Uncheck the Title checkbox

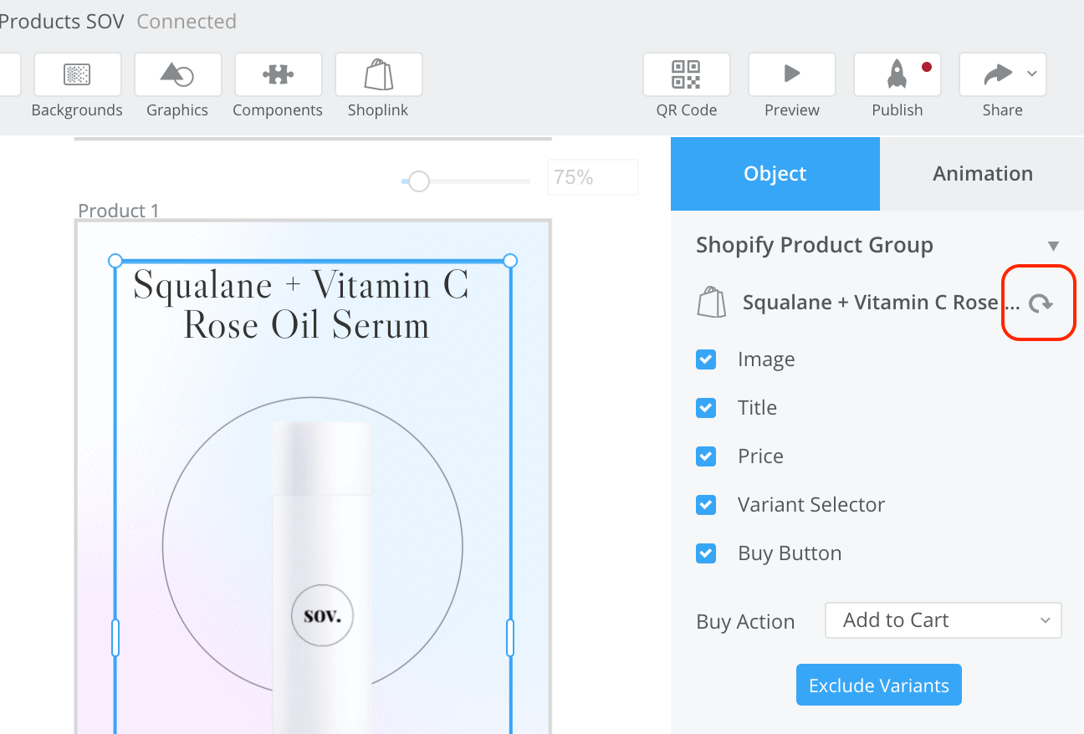tap(706, 408)
